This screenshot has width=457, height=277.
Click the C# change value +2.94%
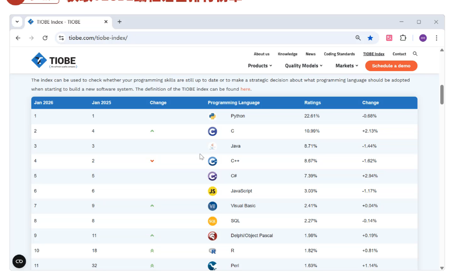[x=370, y=176]
